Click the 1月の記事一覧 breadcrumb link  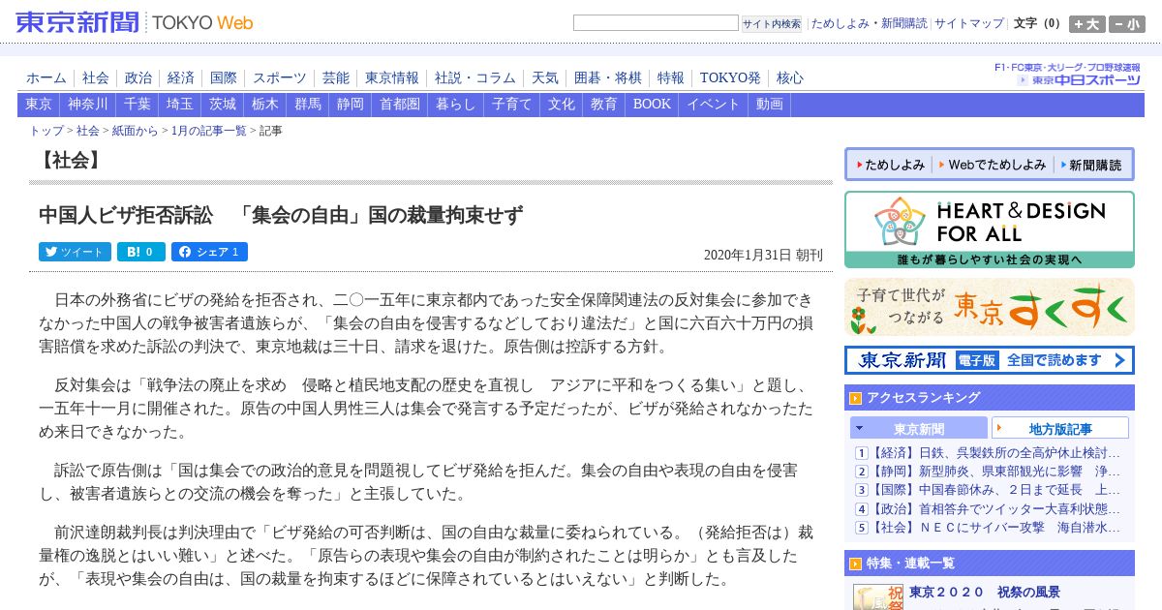pos(208,131)
